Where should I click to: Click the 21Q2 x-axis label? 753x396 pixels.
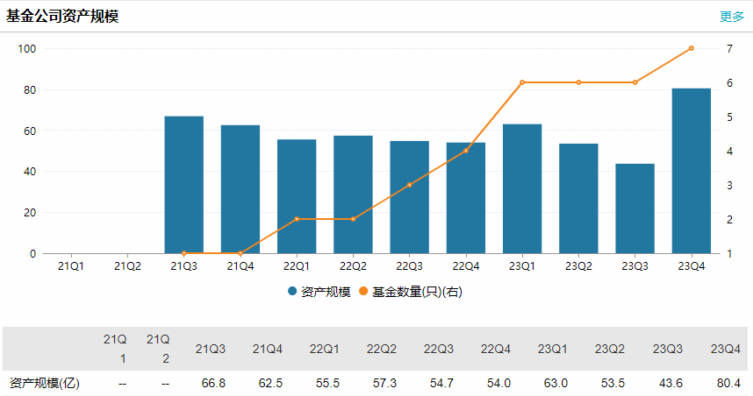(127, 266)
